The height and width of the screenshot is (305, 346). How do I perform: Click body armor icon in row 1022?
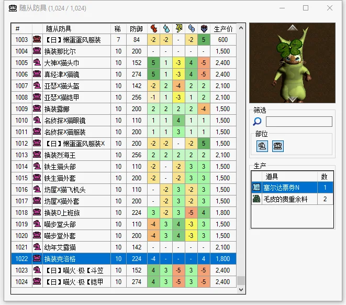point(37,258)
